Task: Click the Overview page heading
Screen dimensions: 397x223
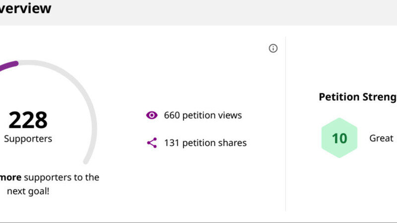Action: click(x=25, y=8)
